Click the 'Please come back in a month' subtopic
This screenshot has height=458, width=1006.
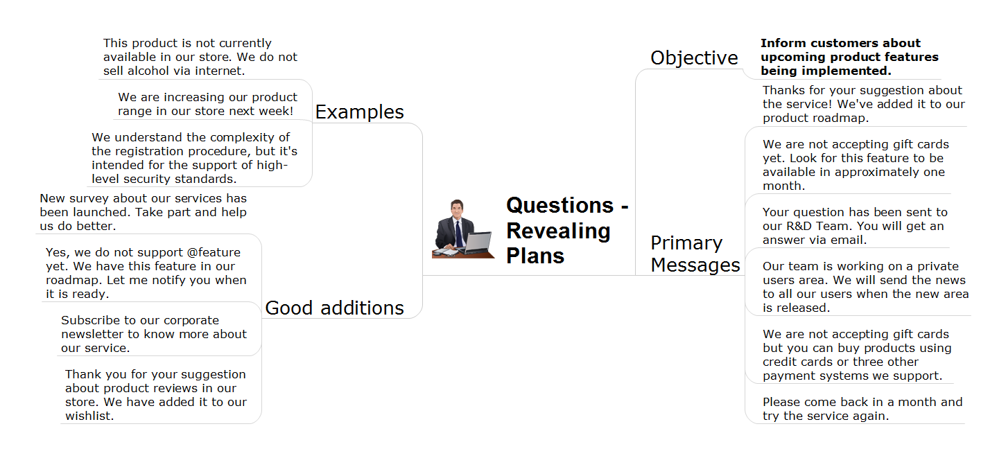(862, 409)
